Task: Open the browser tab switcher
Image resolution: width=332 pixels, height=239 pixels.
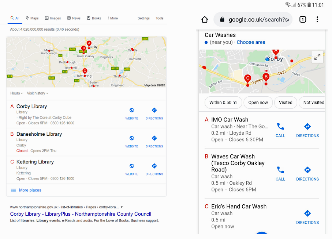Action: (x=303, y=19)
